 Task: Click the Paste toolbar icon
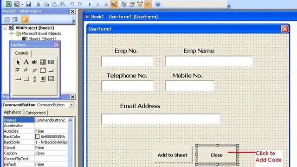click(54, 4)
